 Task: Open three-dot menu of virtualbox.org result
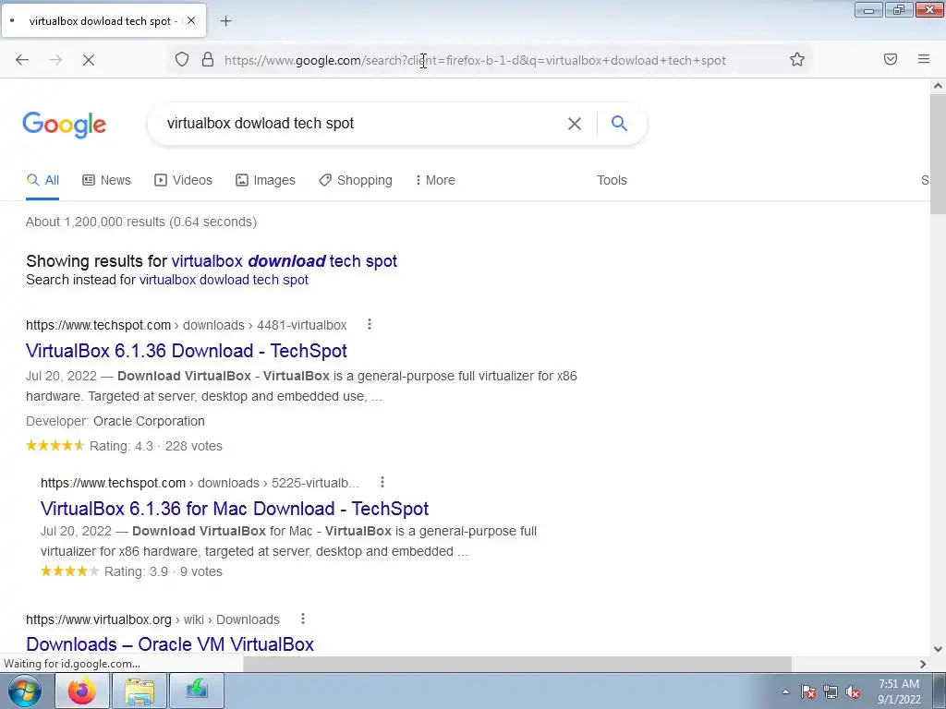(303, 619)
